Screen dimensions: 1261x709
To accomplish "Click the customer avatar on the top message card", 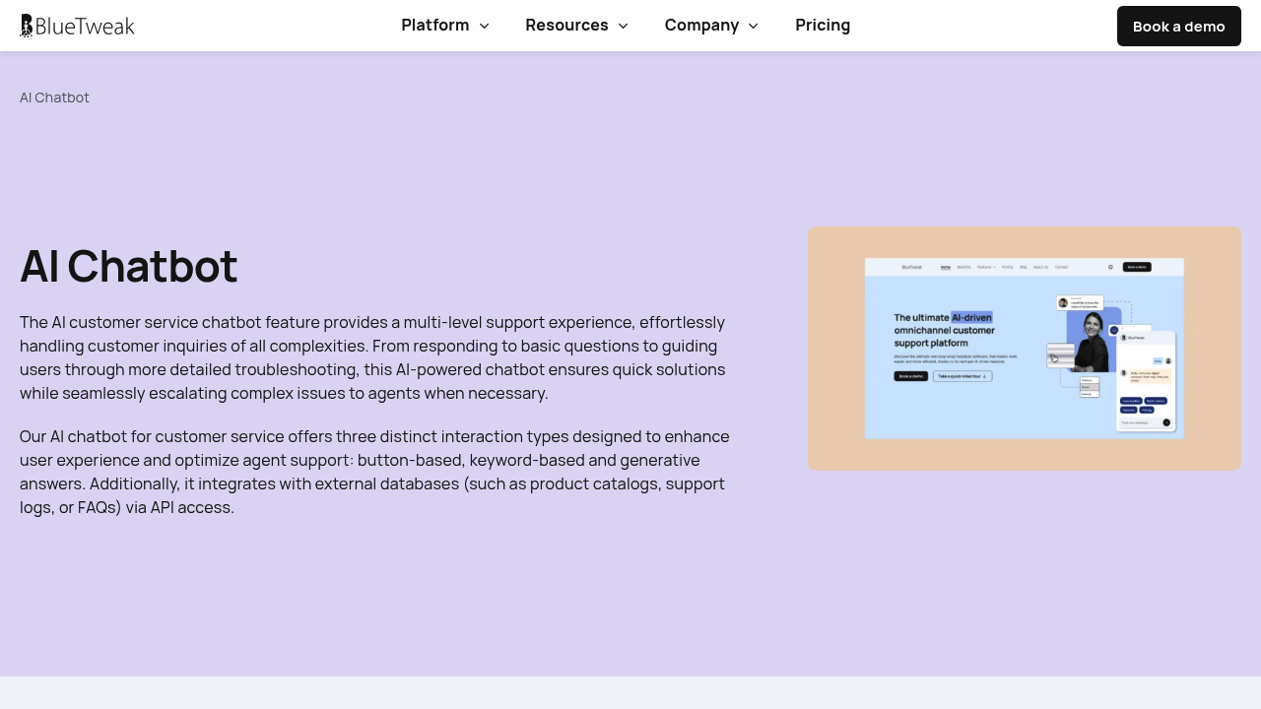I will [x=1062, y=301].
